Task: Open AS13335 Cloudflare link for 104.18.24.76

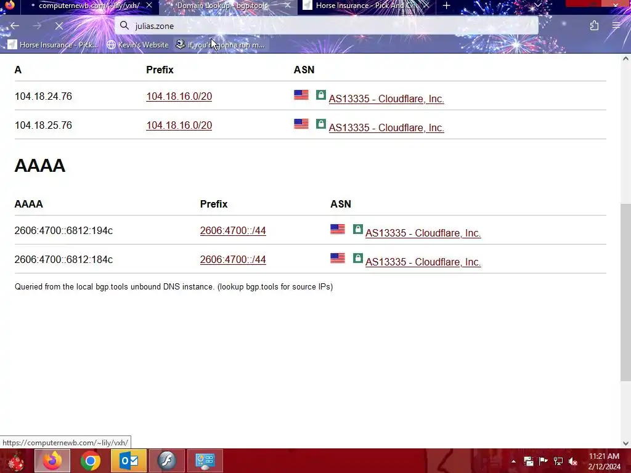Action: tap(386, 99)
